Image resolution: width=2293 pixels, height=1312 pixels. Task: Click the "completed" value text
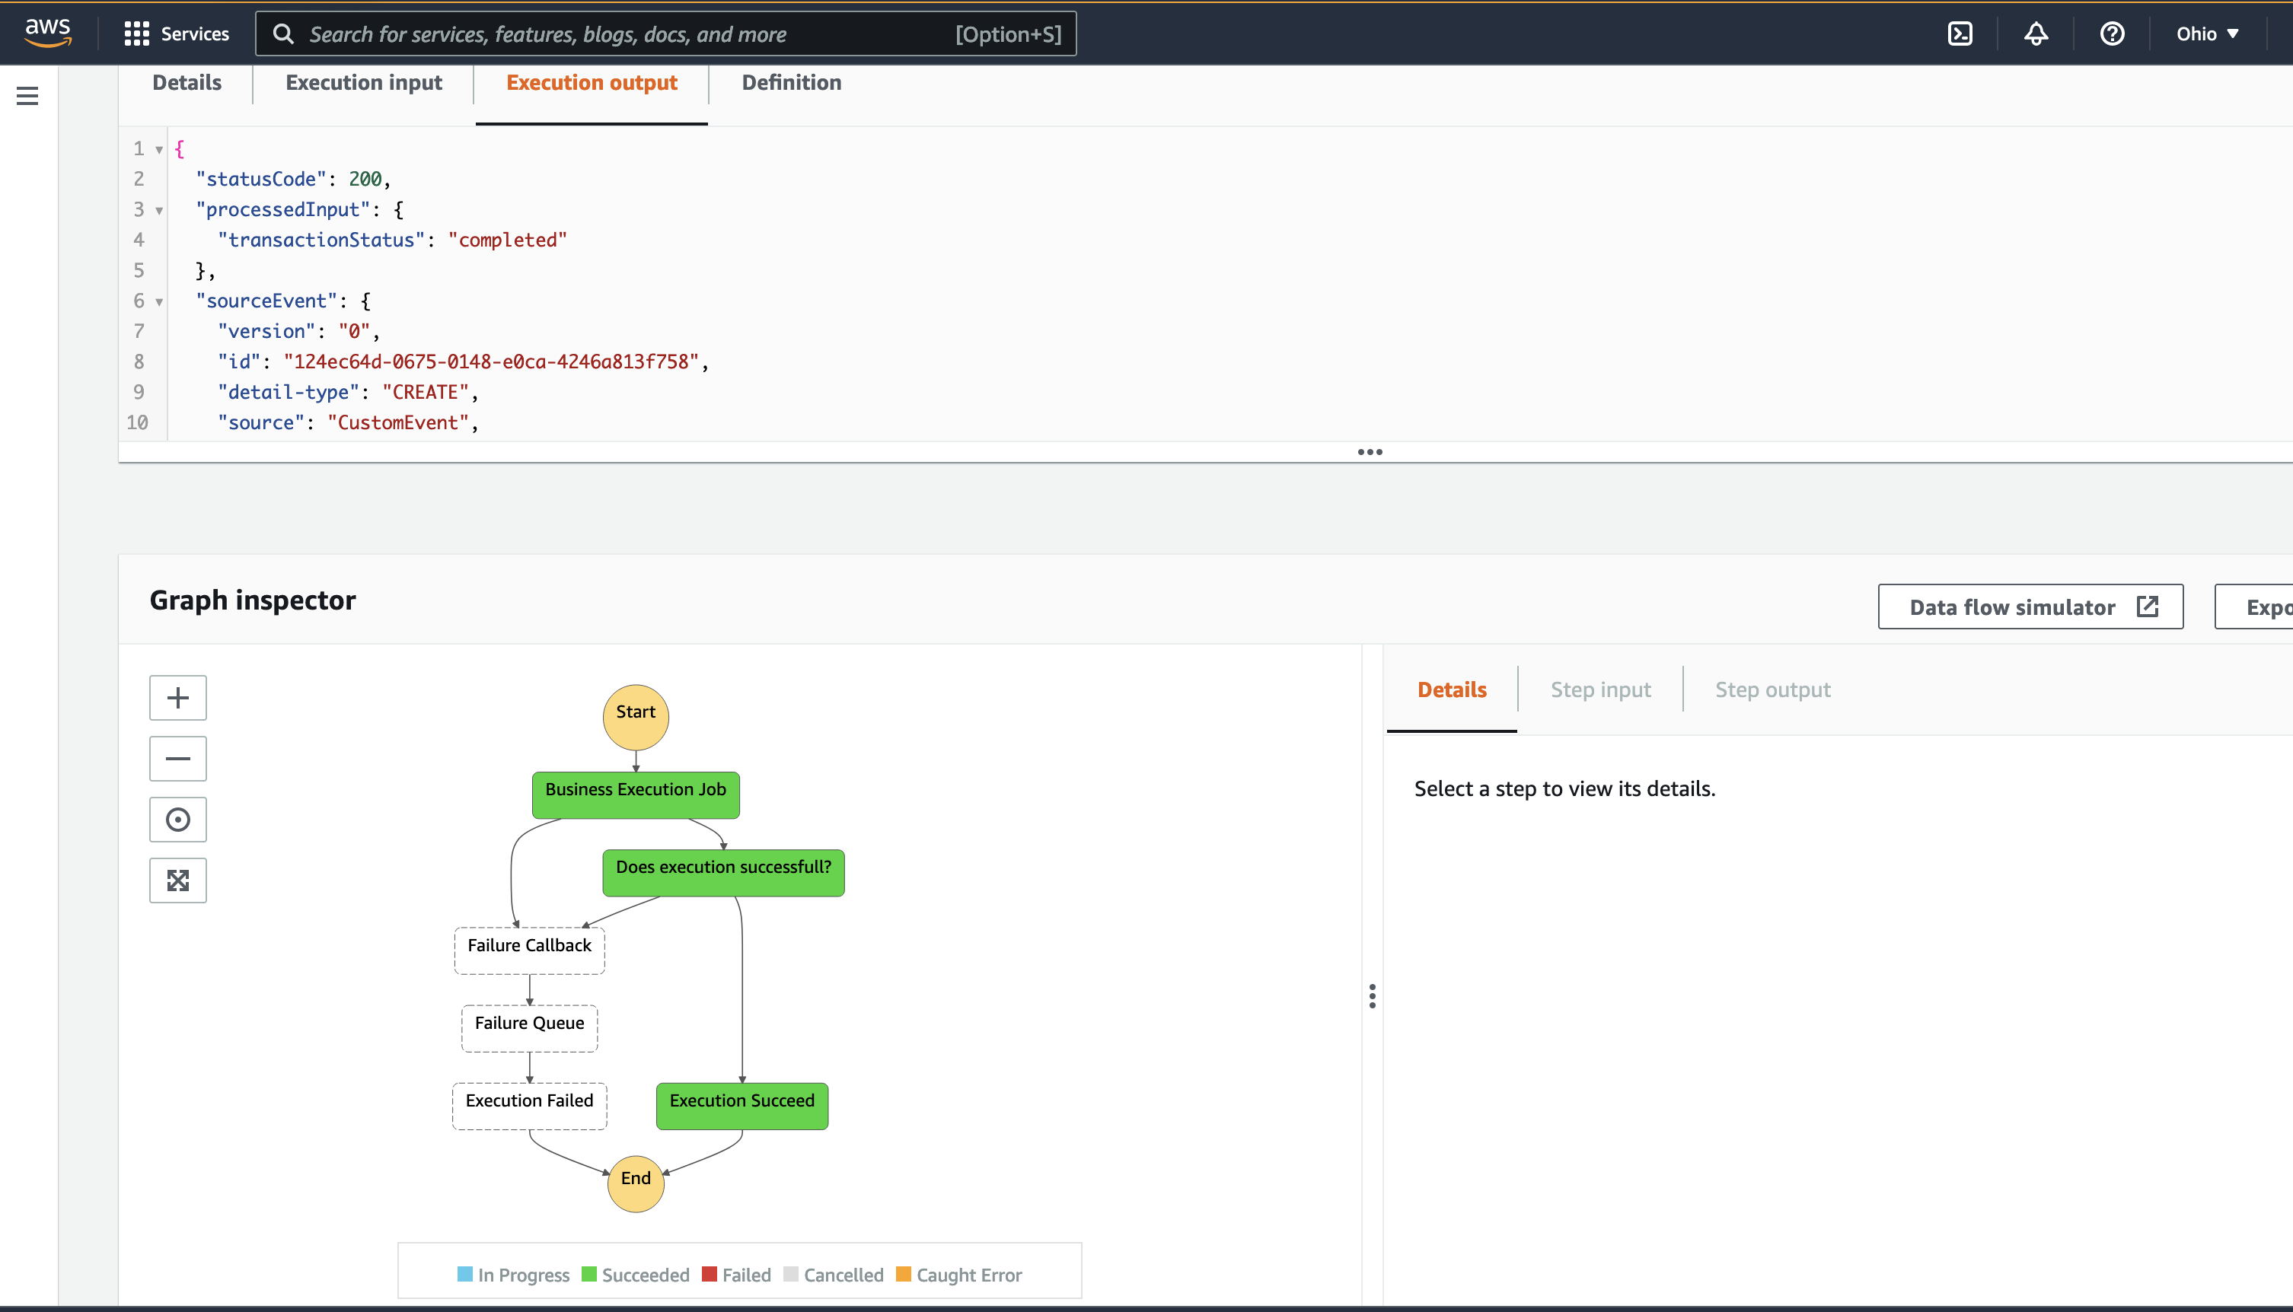[508, 240]
